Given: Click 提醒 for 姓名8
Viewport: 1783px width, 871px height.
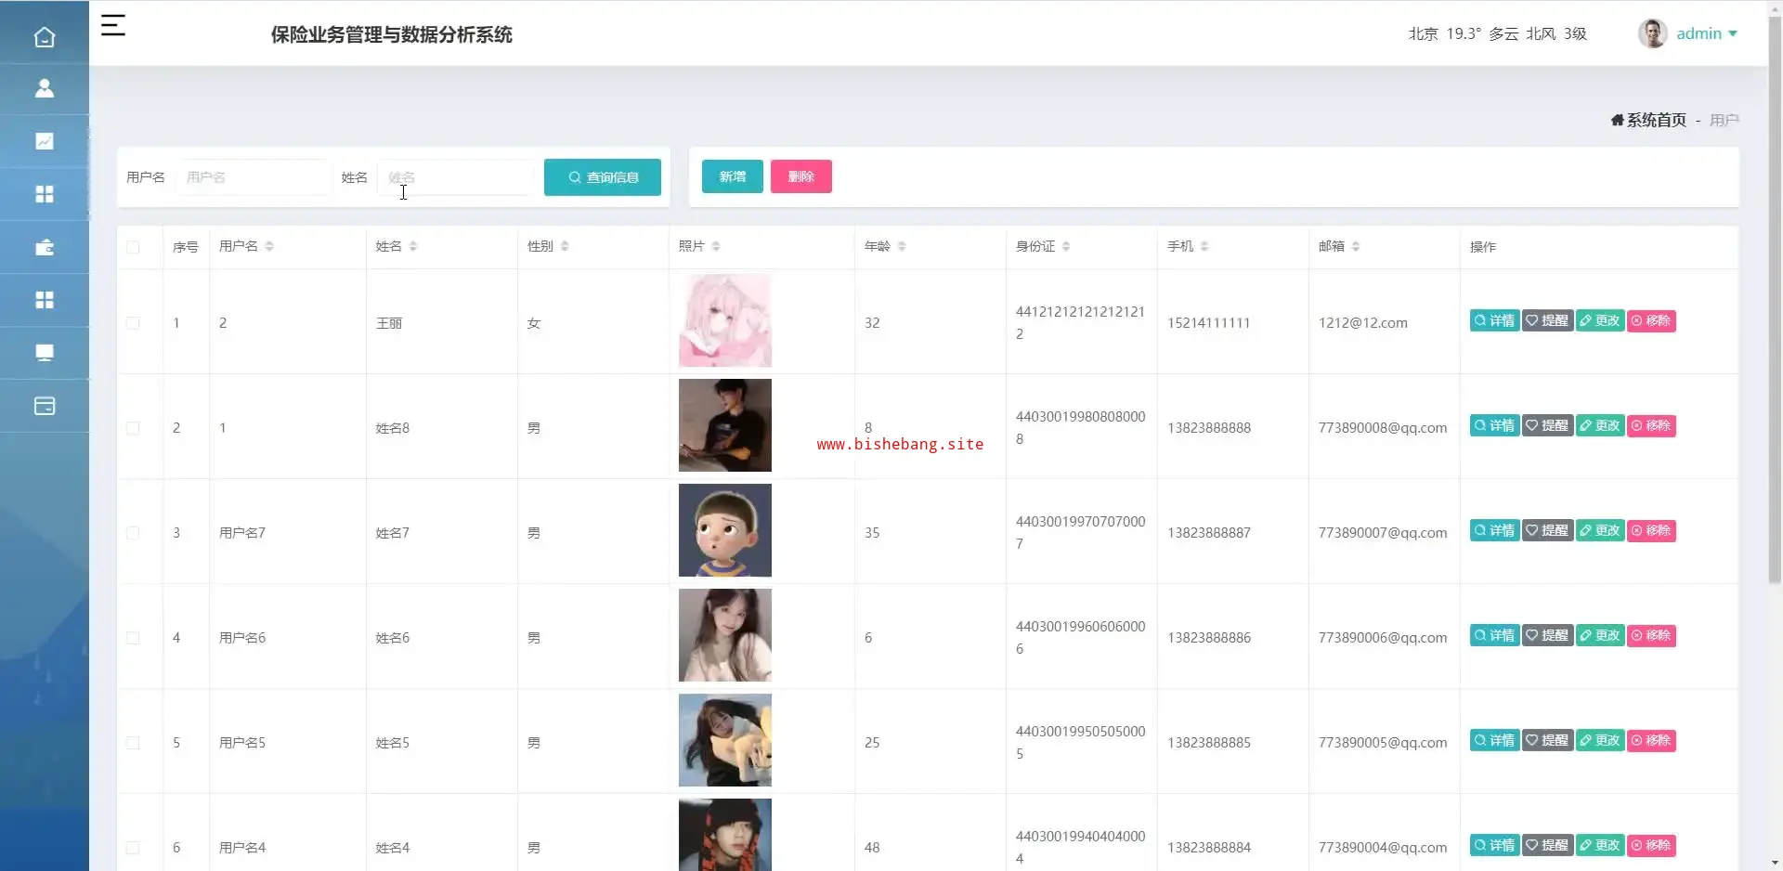Looking at the screenshot, I should pos(1547,426).
